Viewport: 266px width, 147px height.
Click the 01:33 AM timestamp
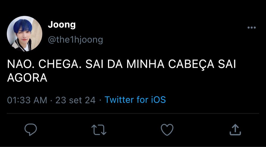[x=27, y=100]
